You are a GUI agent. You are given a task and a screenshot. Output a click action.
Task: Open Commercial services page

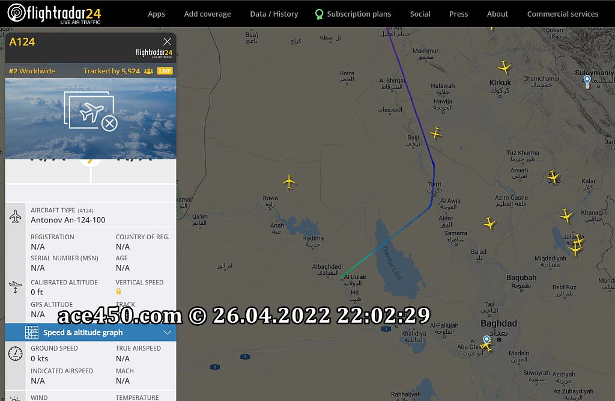tap(562, 14)
